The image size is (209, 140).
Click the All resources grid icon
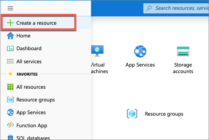tap(10, 87)
